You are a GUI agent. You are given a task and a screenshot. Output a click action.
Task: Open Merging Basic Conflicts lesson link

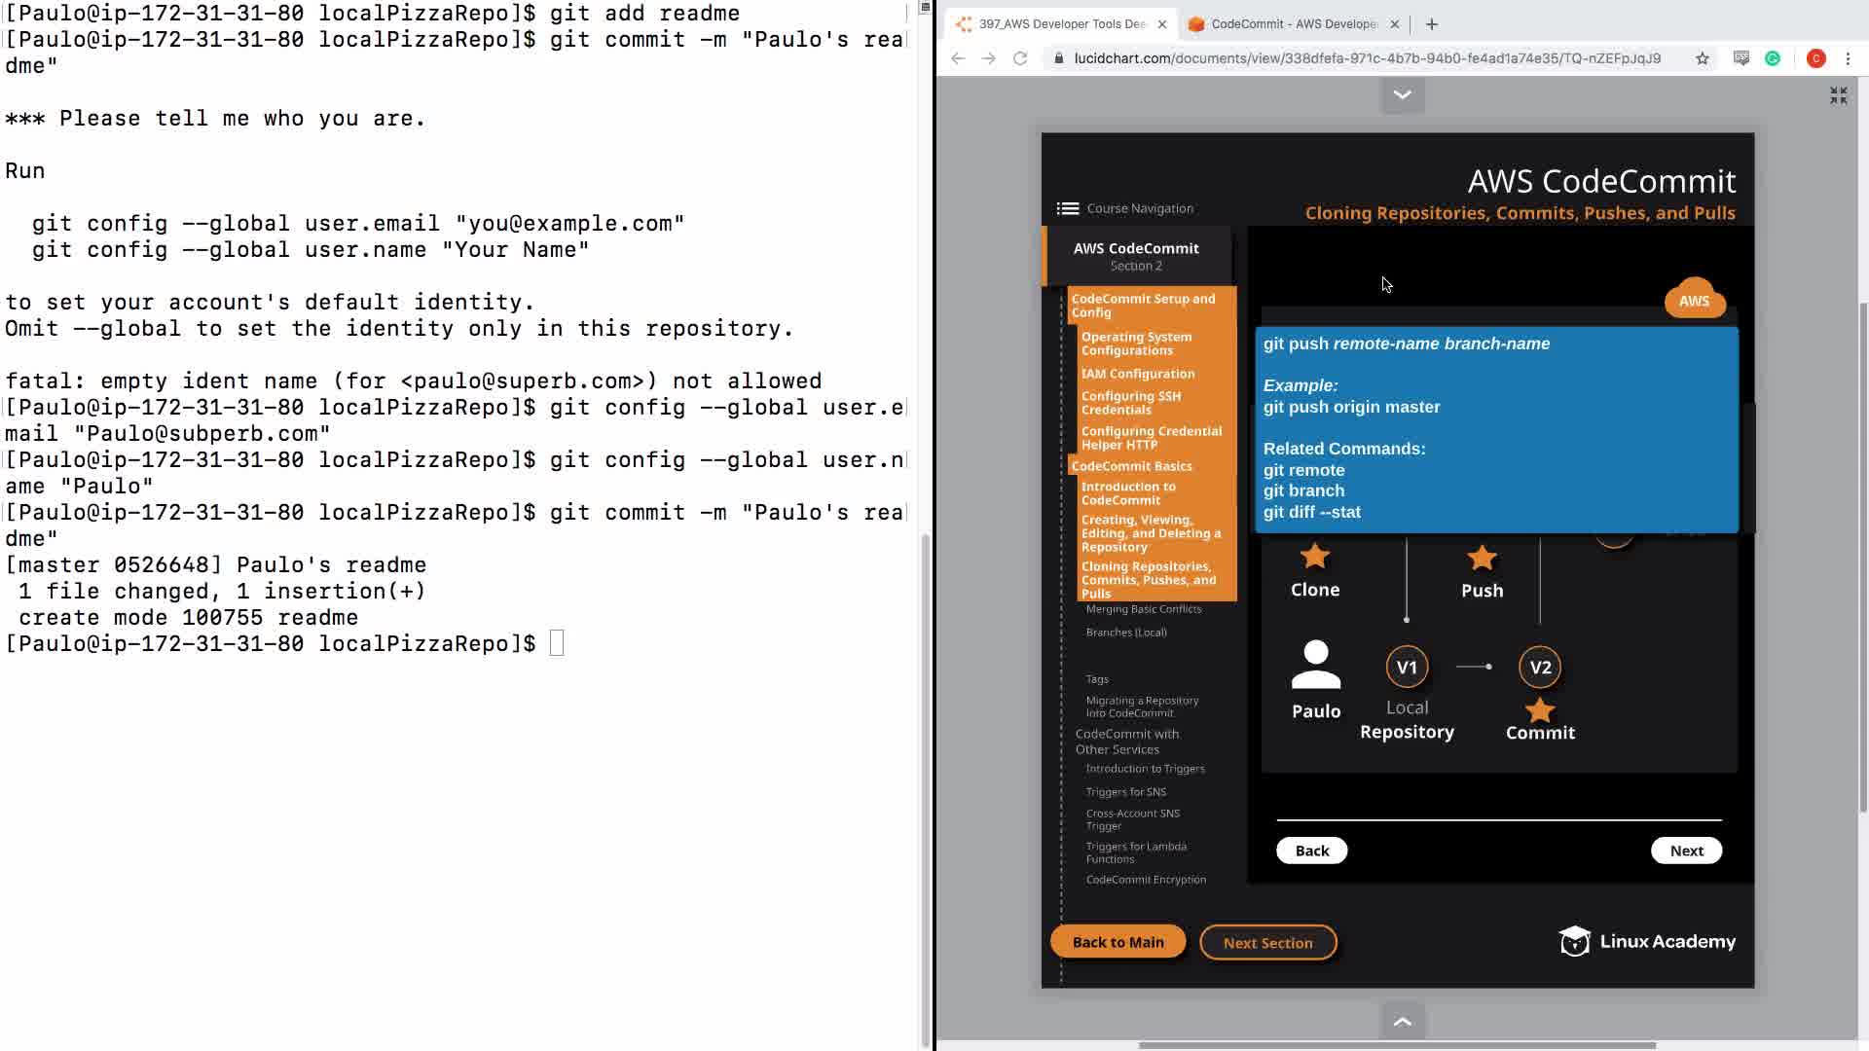1143,609
